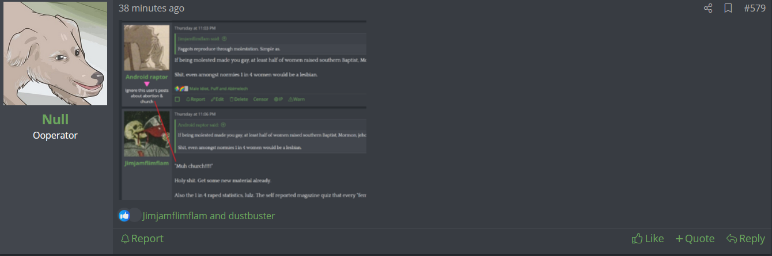Open Null's dog avatar picture

55,54
